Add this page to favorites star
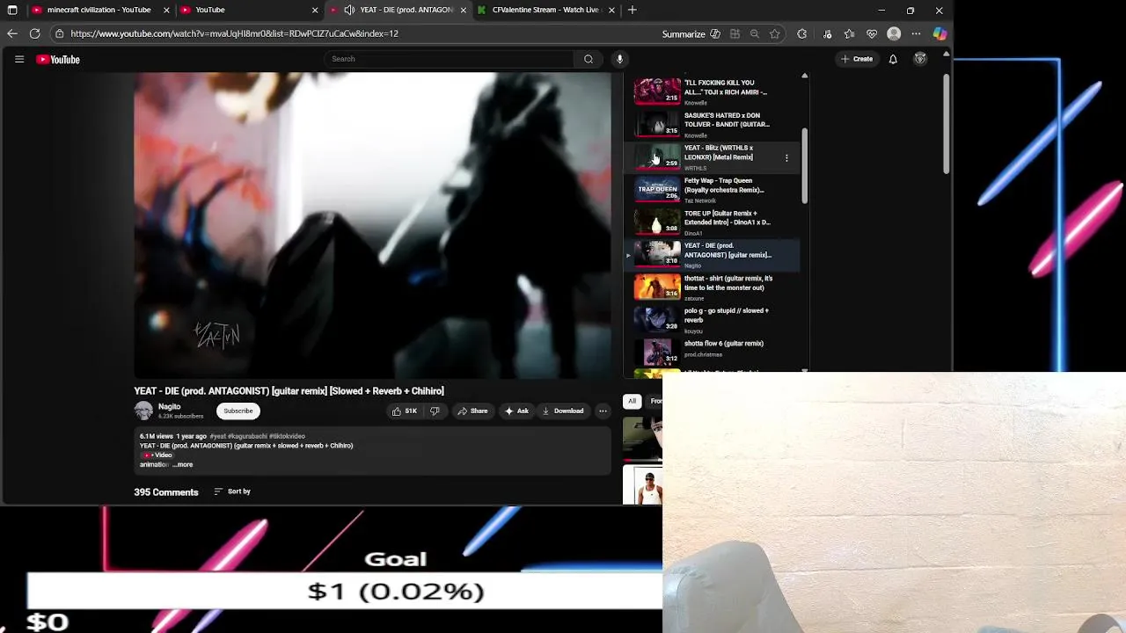 (775, 33)
